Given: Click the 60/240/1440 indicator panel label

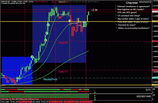Looking at the screenshot, I should tap(144, 96).
